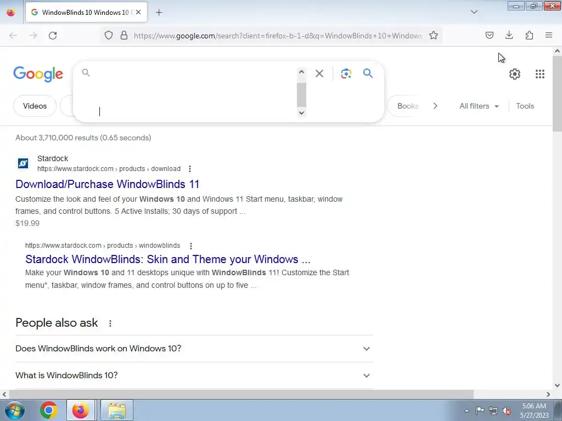This screenshot has width=562, height=421.
Task: Show more filter chips arrow
Action: tap(435, 106)
